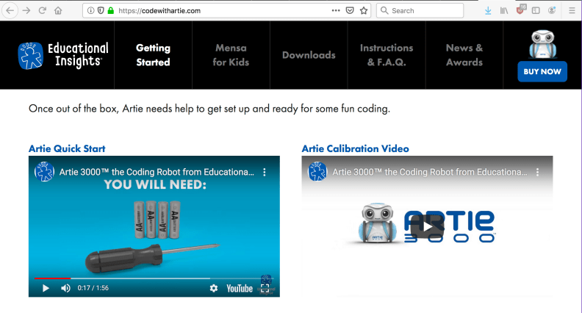
Task: Open Quick Start video settings gear
Action: click(213, 288)
